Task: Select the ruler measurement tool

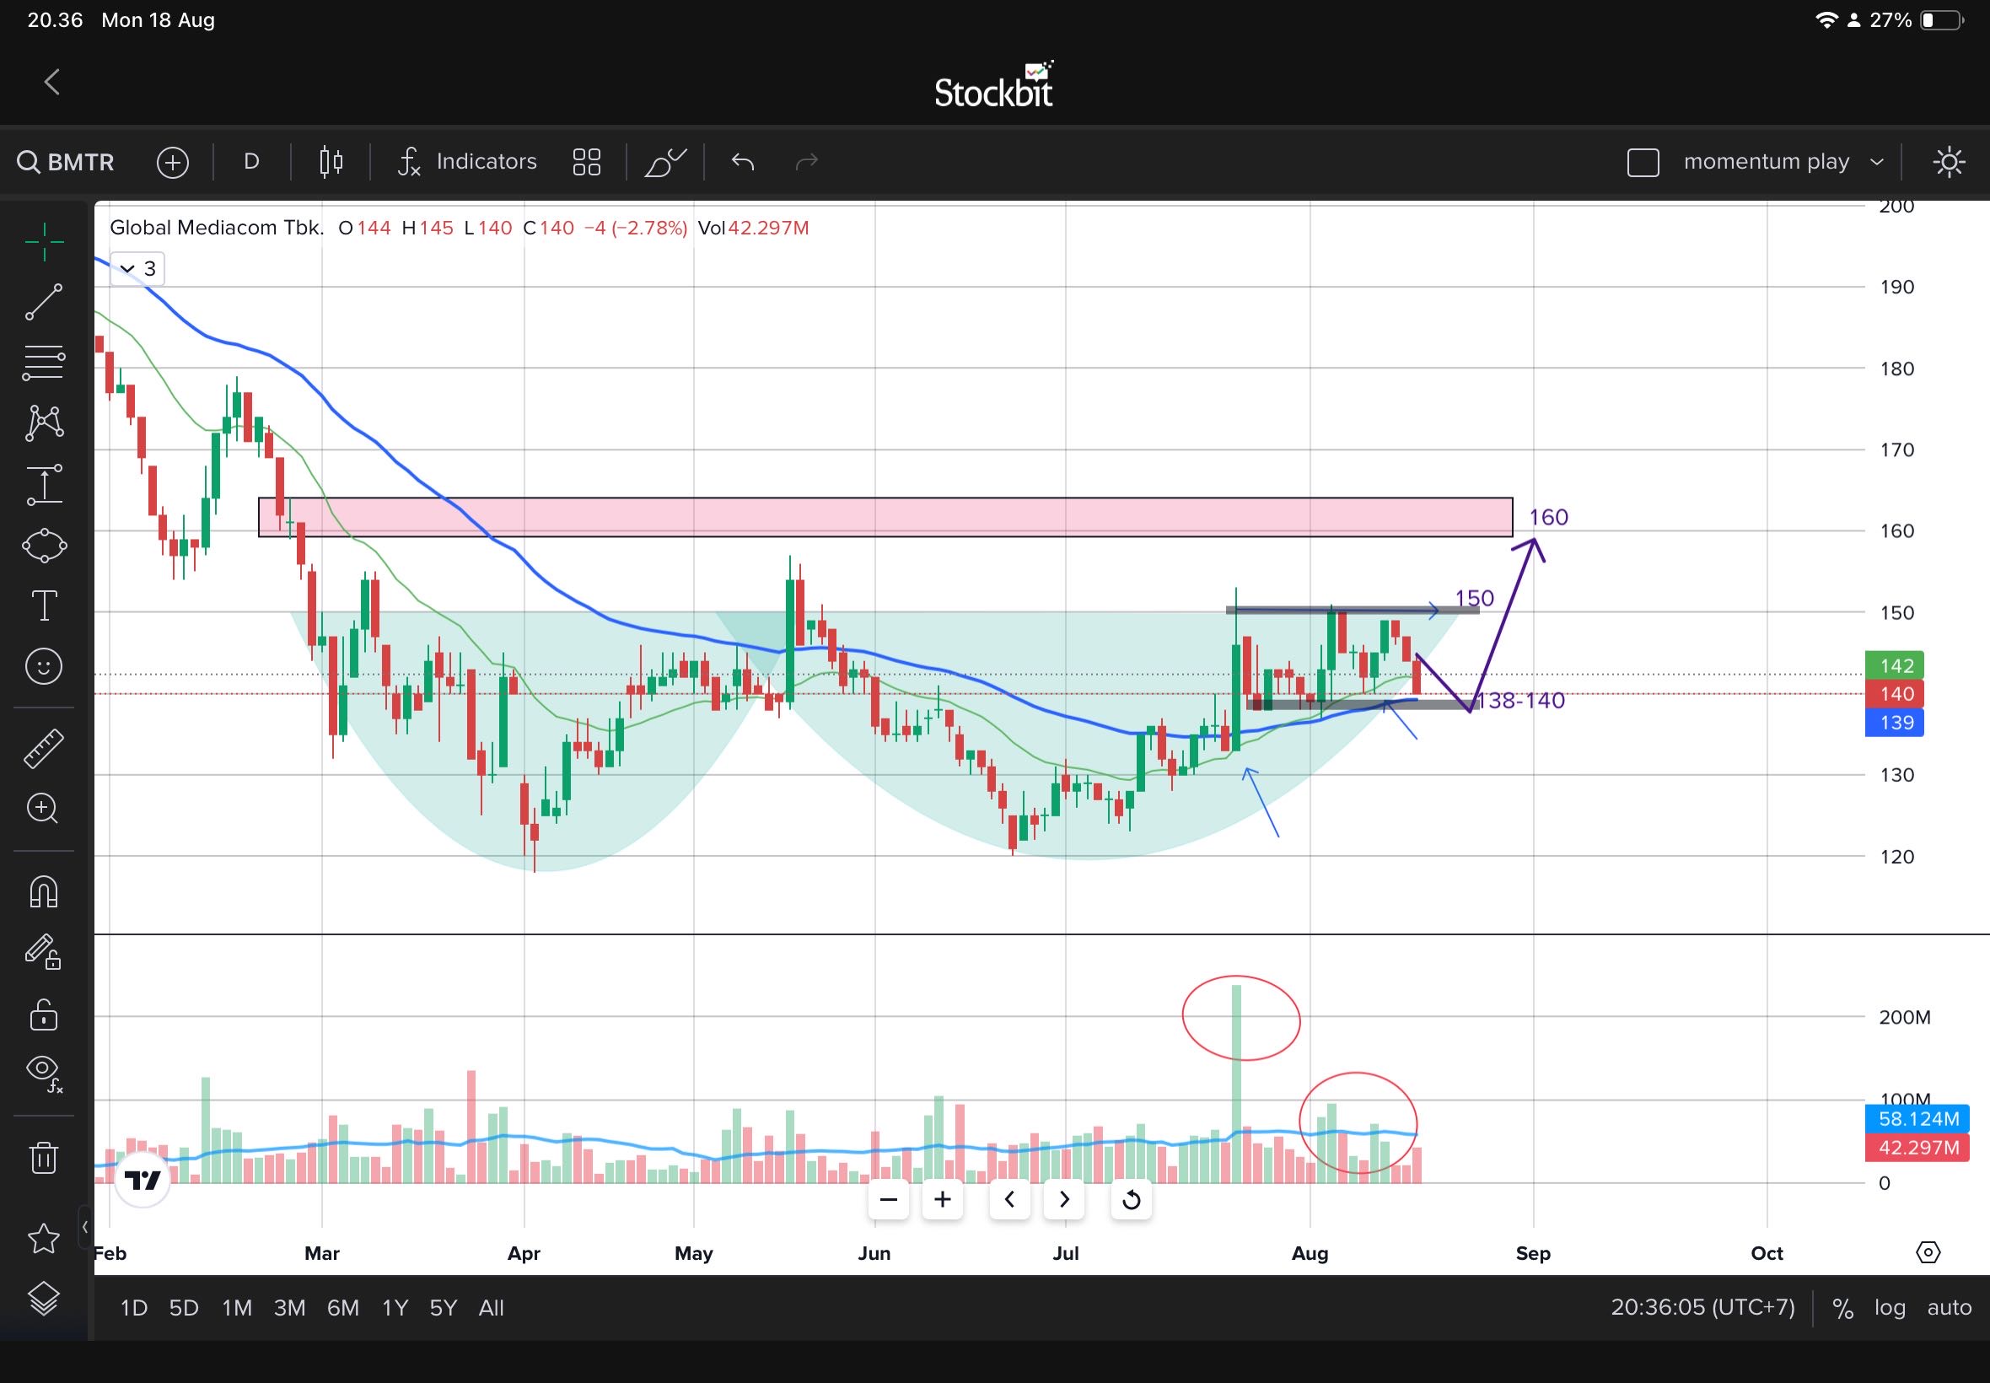Action: click(43, 747)
